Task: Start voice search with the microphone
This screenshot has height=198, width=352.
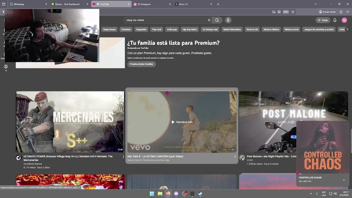Action: point(228,20)
